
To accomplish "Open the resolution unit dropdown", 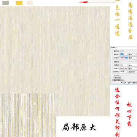I will 133,72.
